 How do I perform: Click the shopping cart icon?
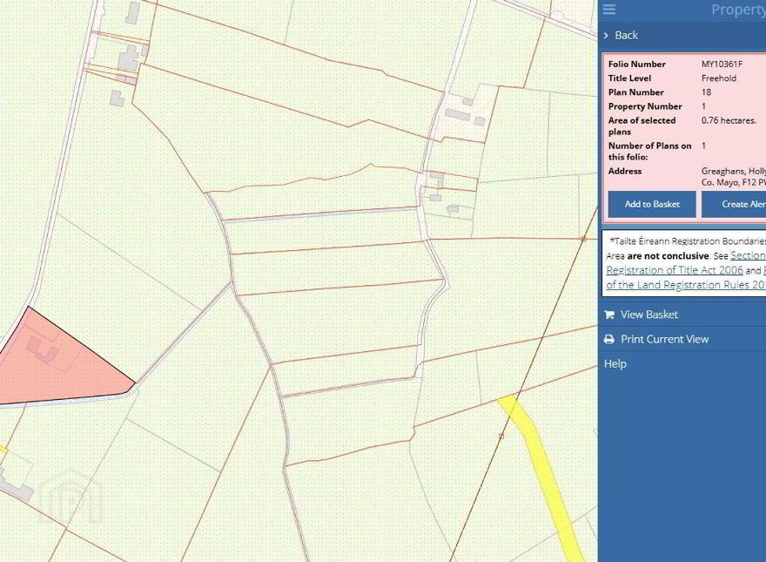(609, 315)
